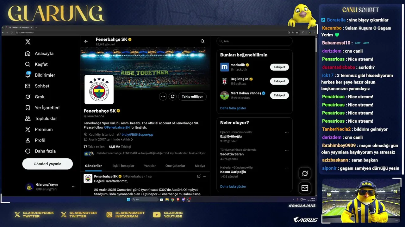
Task: Expand Aralık 2007 join date details
Action: (109, 139)
